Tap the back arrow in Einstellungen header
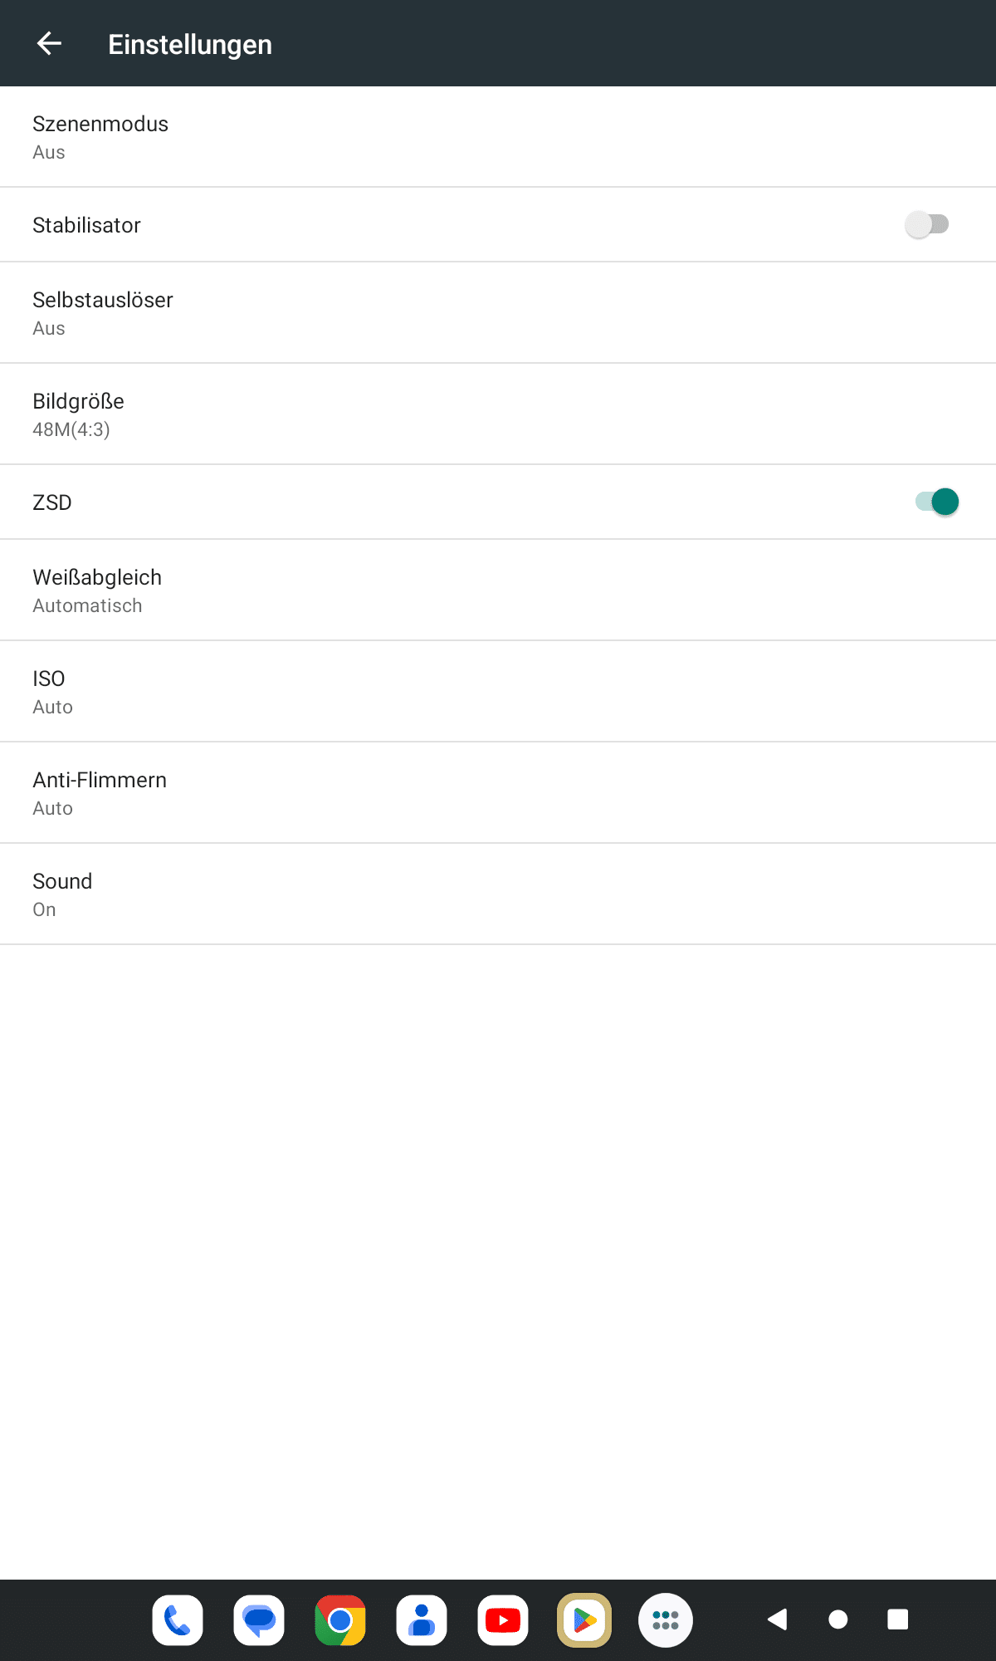996x1661 pixels. click(x=50, y=43)
